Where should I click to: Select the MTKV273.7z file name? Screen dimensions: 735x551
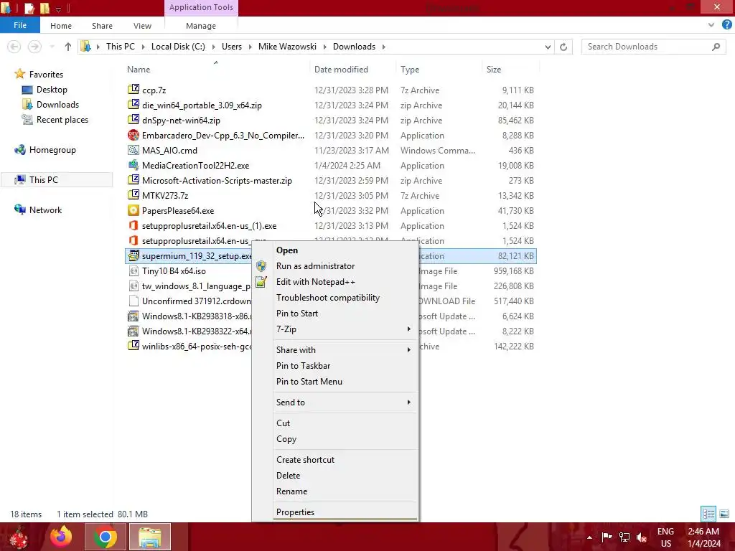coord(165,195)
